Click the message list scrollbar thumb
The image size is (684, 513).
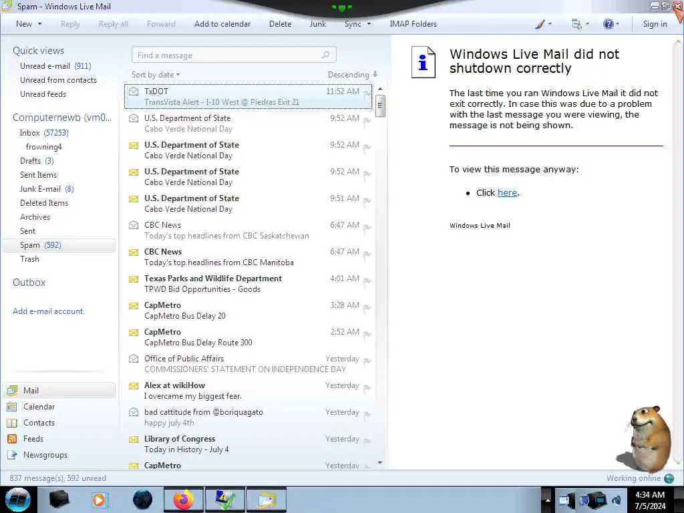tap(380, 106)
